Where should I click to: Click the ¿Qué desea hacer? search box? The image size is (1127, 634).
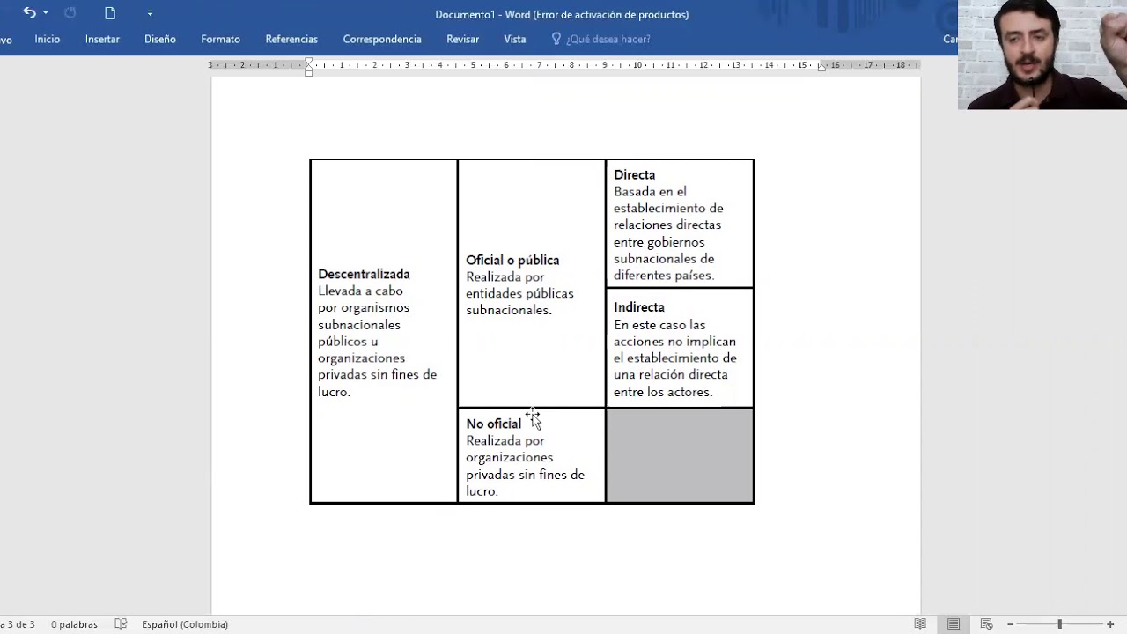click(x=608, y=39)
